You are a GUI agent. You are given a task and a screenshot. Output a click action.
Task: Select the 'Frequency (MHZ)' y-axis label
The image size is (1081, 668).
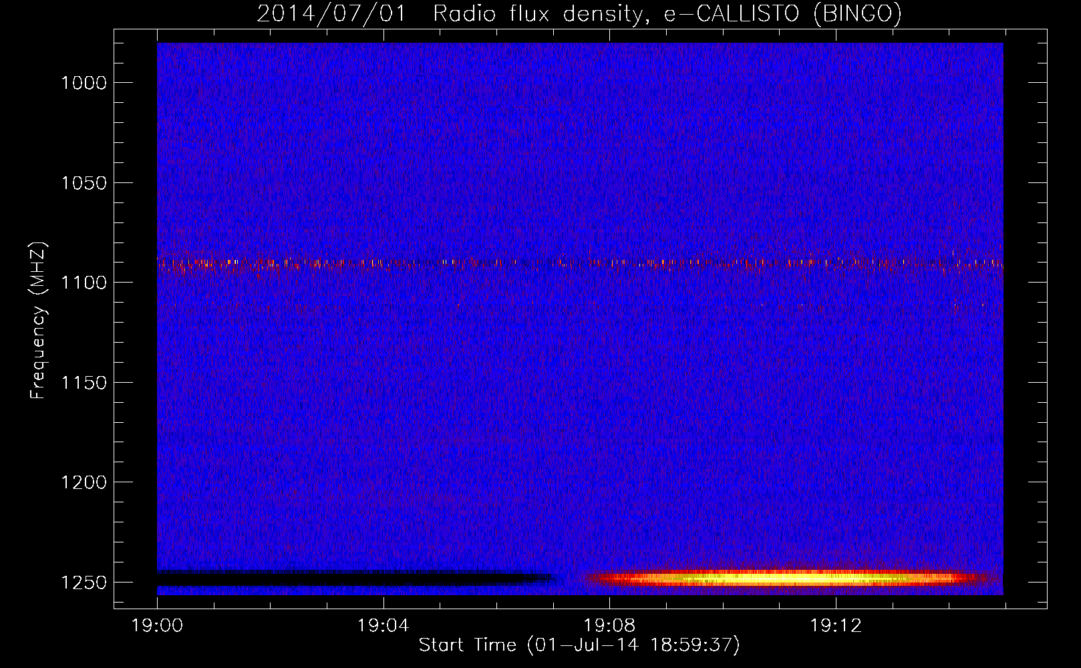[x=39, y=321]
